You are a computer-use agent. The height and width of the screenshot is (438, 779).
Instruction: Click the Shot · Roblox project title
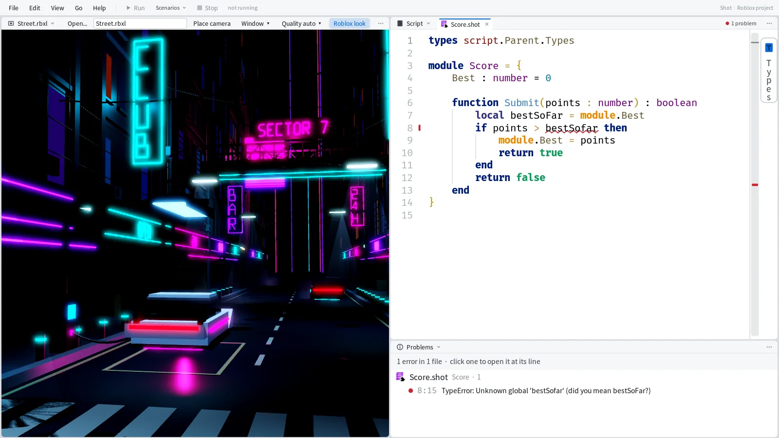point(746,8)
